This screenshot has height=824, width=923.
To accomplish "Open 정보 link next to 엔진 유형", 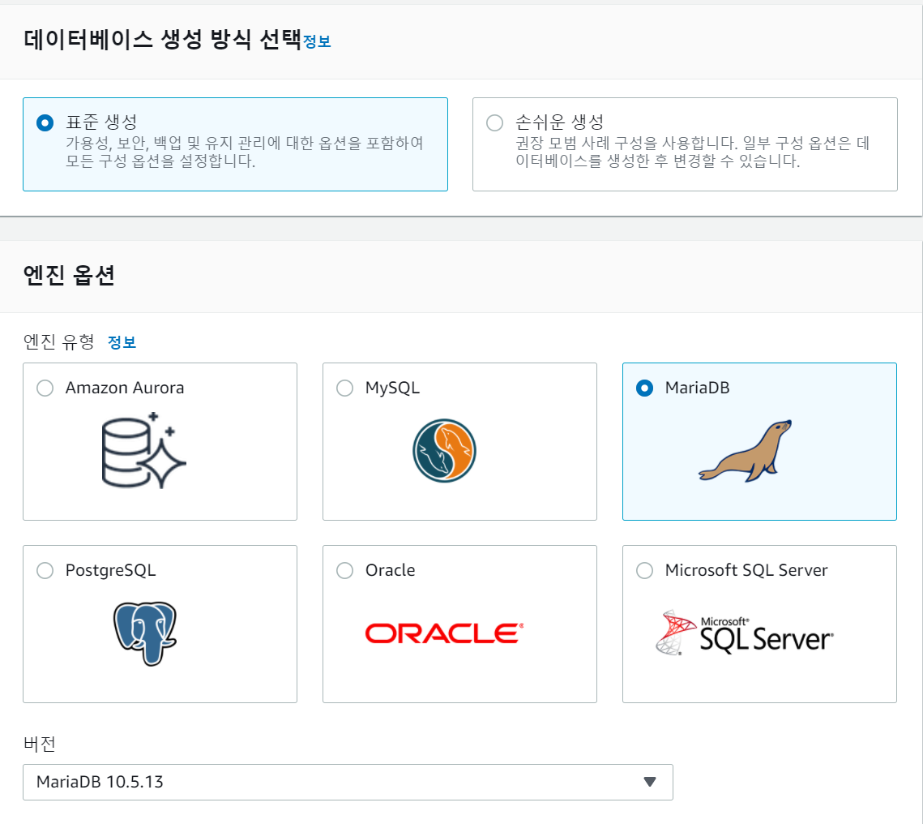I will [x=122, y=342].
